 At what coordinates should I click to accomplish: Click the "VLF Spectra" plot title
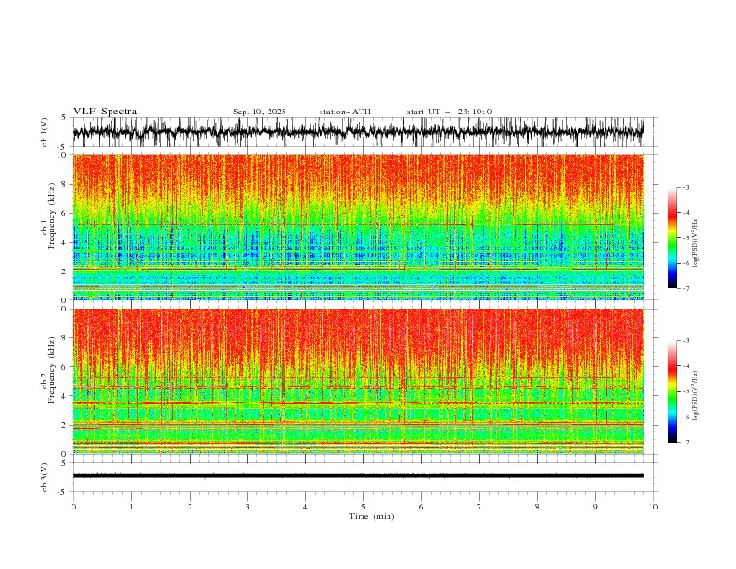[105, 112]
